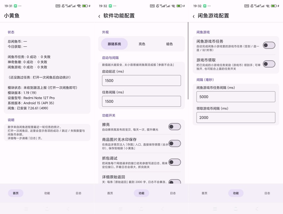Edit 启动延迟 (ms) field
Viewport: 283px width, 214px height.
(141, 81)
